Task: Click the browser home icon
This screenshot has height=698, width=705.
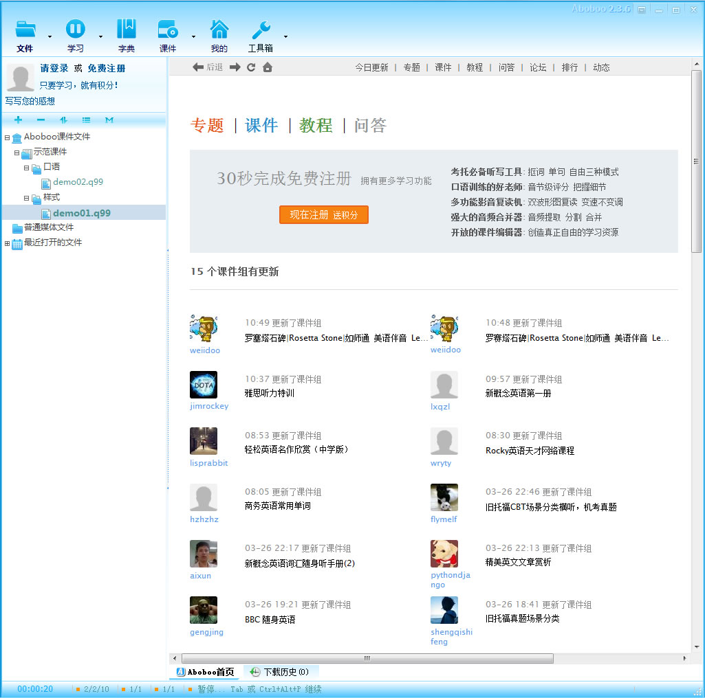Action: tap(268, 67)
